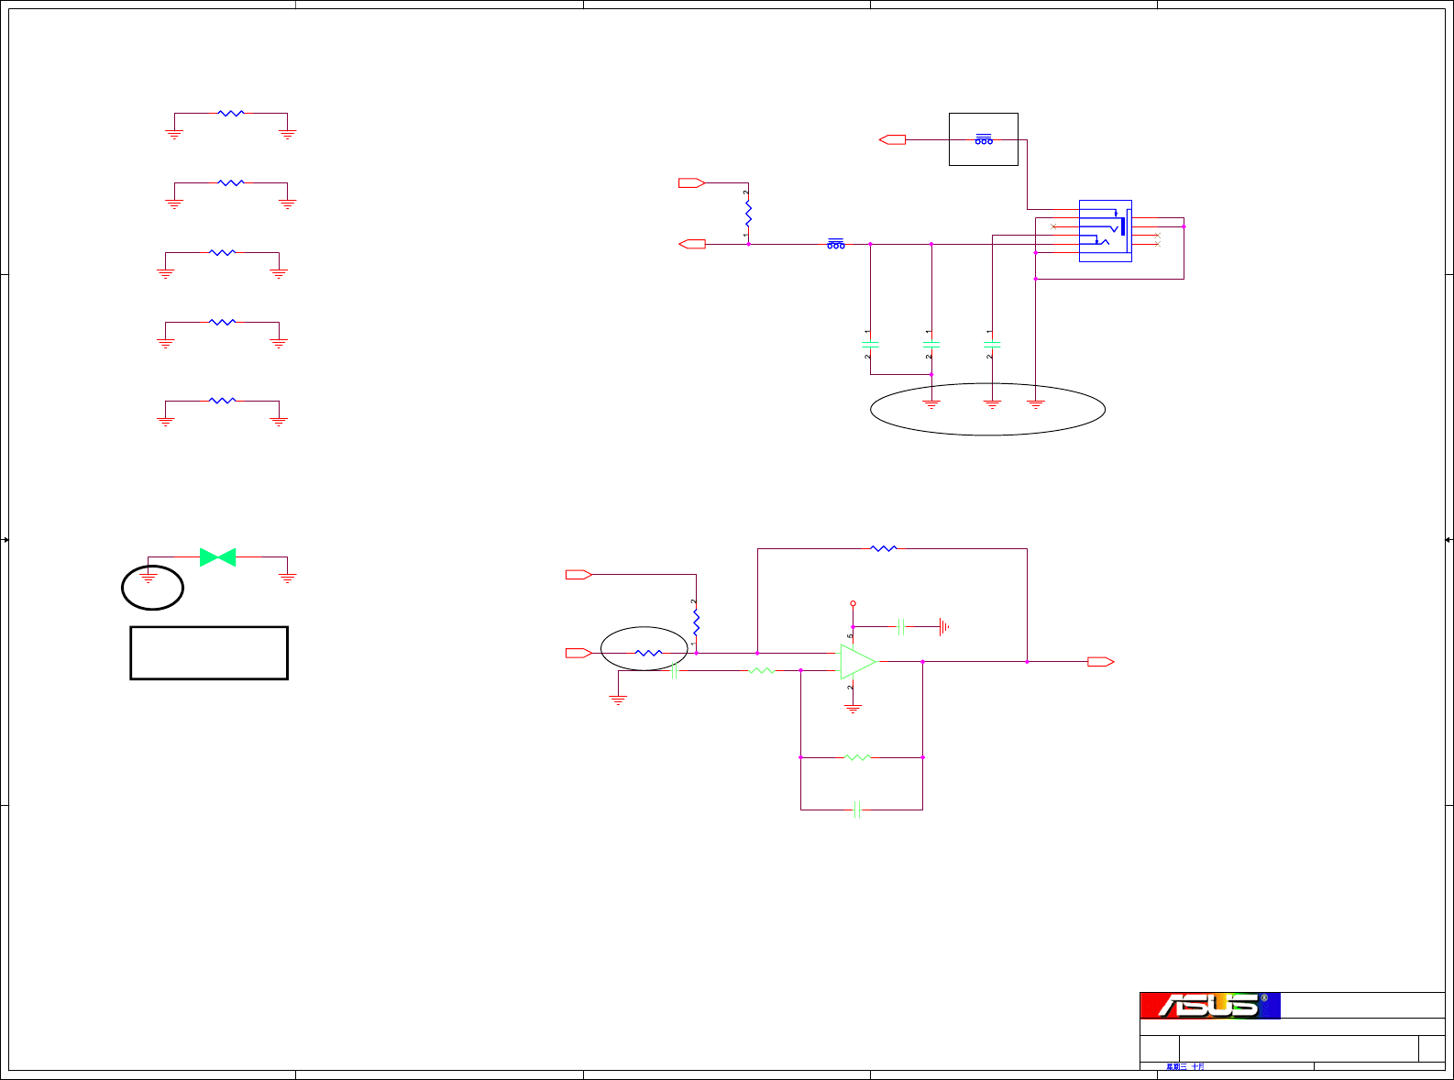Select the sideways ground symbol near the op-amp supply

pyautogui.click(x=944, y=627)
